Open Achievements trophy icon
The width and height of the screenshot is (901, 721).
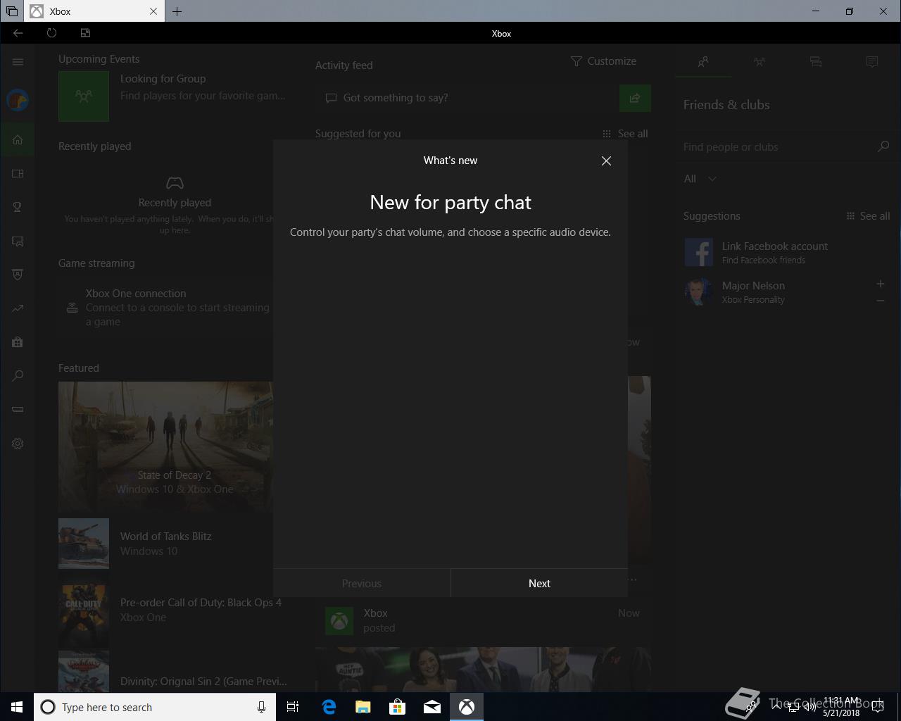(x=18, y=207)
